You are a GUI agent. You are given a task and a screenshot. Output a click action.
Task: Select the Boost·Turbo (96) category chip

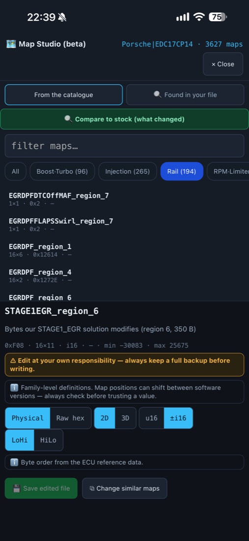point(62,171)
